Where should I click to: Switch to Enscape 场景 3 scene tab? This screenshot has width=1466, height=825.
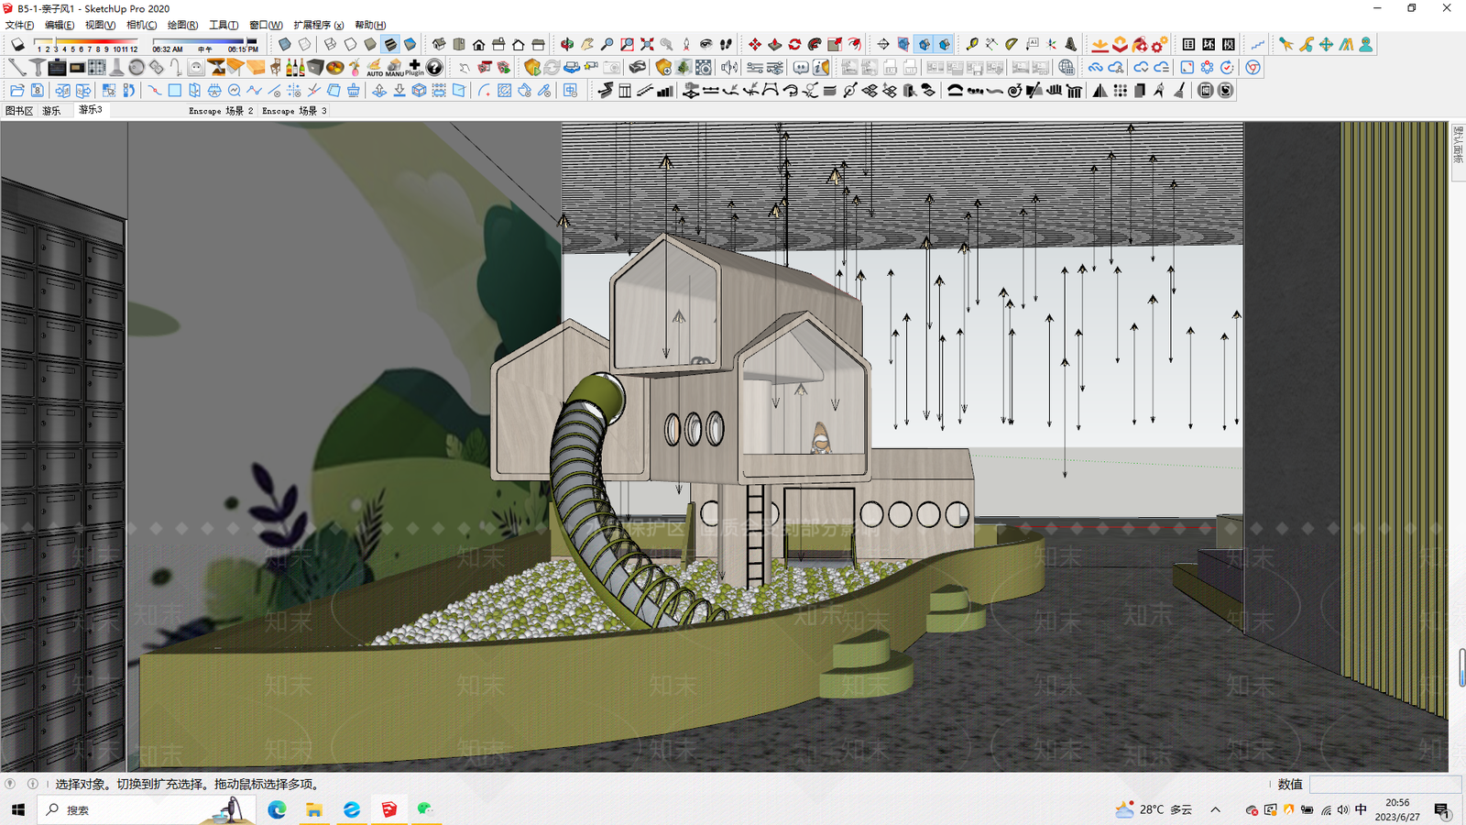click(294, 110)
